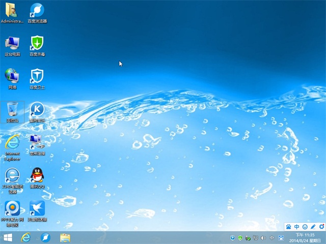Image resolution: width=326 pixels, height=244 pixels.
Task: Click the volume speaker icon in system tray
Action: tap(263, 238)
